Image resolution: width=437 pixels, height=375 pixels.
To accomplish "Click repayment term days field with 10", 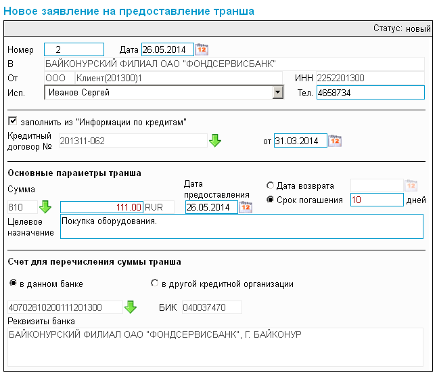I will click(x=377, y=200).
